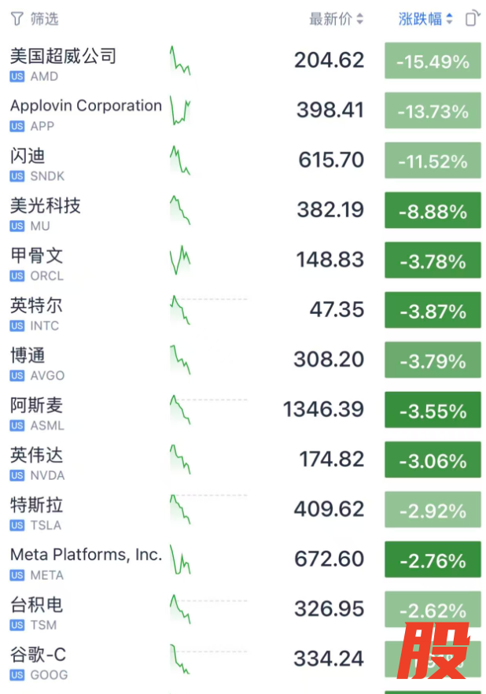Image resolution: width=486 pixels, height=694 pixels.
Task: Click the US market badge beside META
Action: tap(17, 575)
